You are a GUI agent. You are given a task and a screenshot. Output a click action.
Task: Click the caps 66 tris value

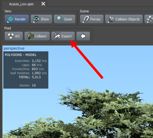pyautogui.click(x=37, y=65)
